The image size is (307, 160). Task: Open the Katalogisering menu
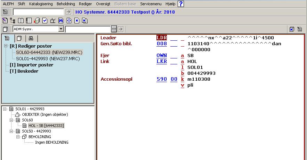pos(41,4)
